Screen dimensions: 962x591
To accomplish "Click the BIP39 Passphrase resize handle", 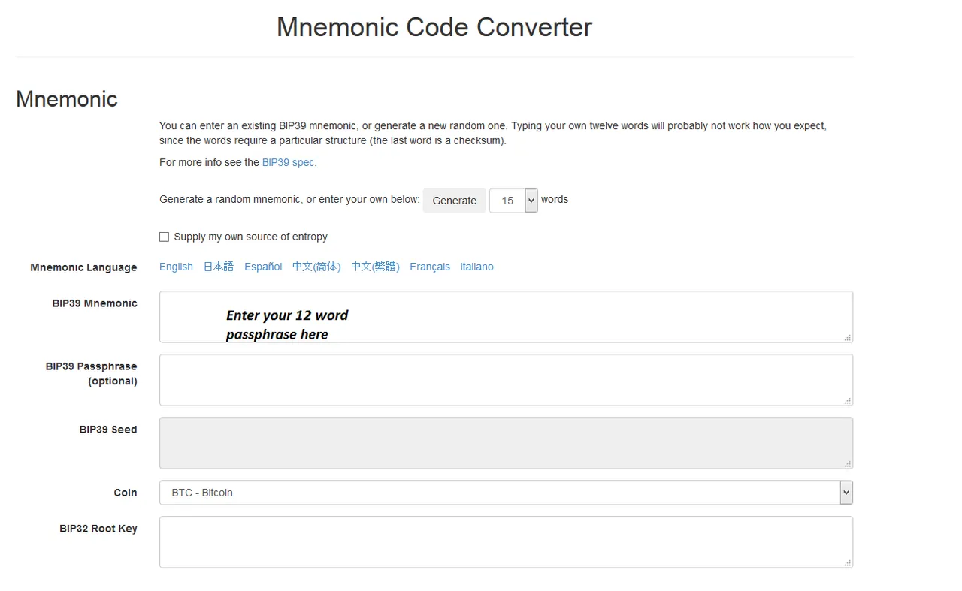I will 848,401.
